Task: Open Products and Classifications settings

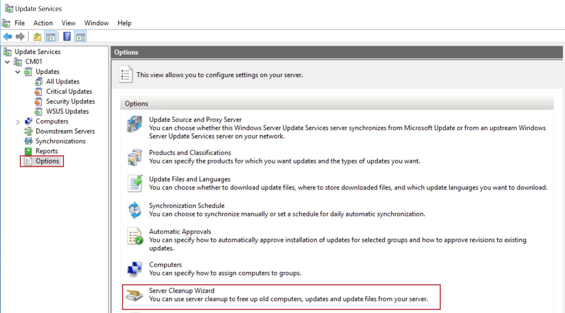Action: coord(190,153)
